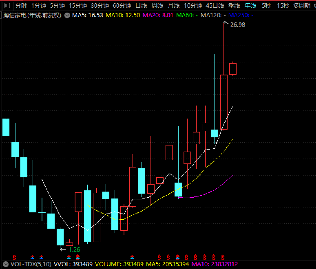Screen dimensions: 316x269
Task: Click the -1.26 low price label
Action: coord(73,250)
